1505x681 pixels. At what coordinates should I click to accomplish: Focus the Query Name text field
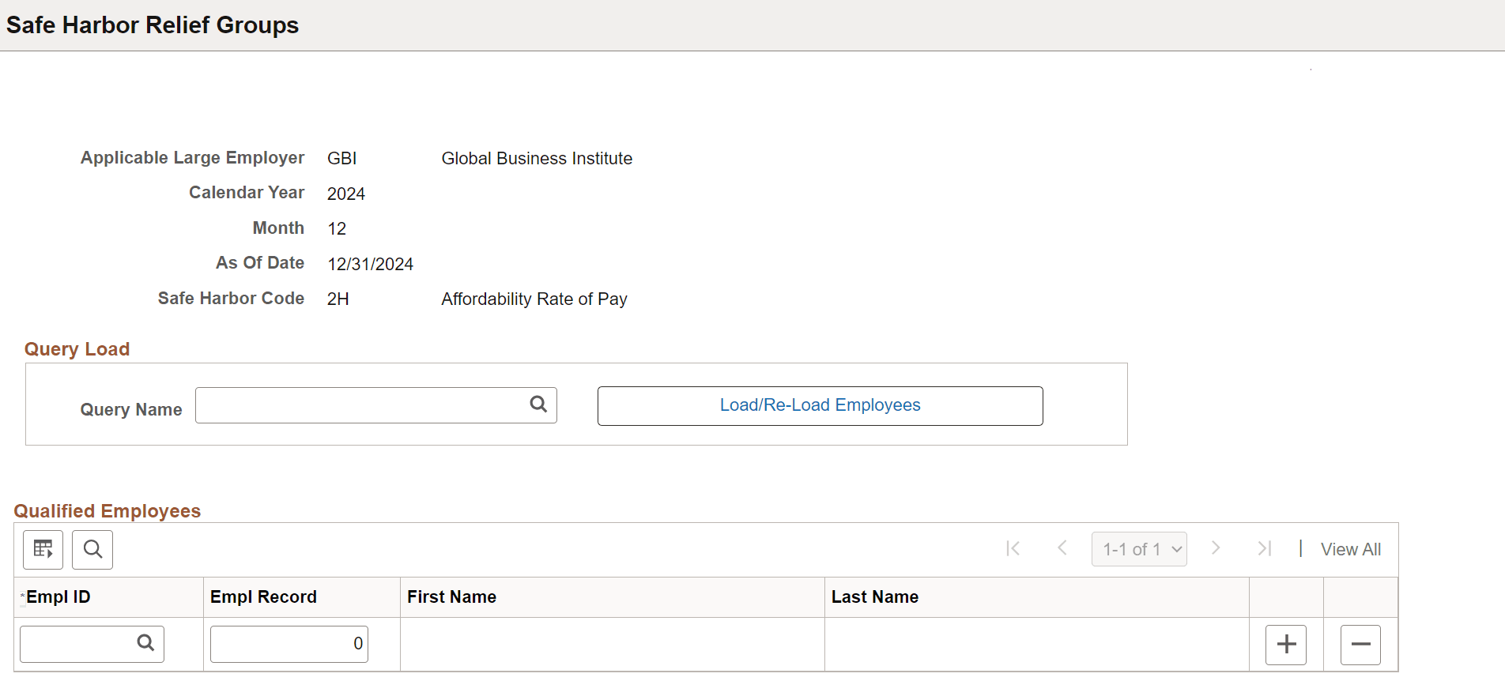point(360,405)
